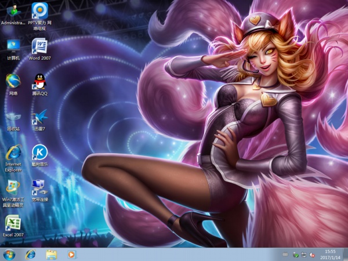The width and height of the screenshot is (348, 261).
Task: Open the 宽带连接 broadband connection shortcut
Action: point(39,188)
